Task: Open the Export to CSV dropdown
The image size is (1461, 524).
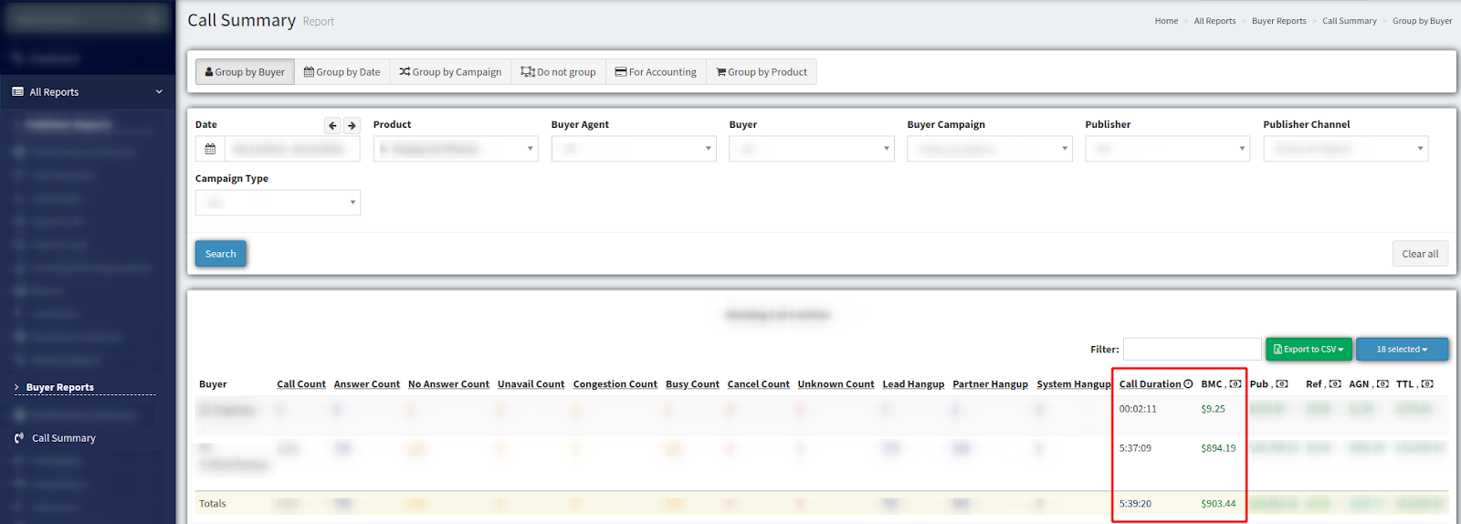Action: (1309, 350)
